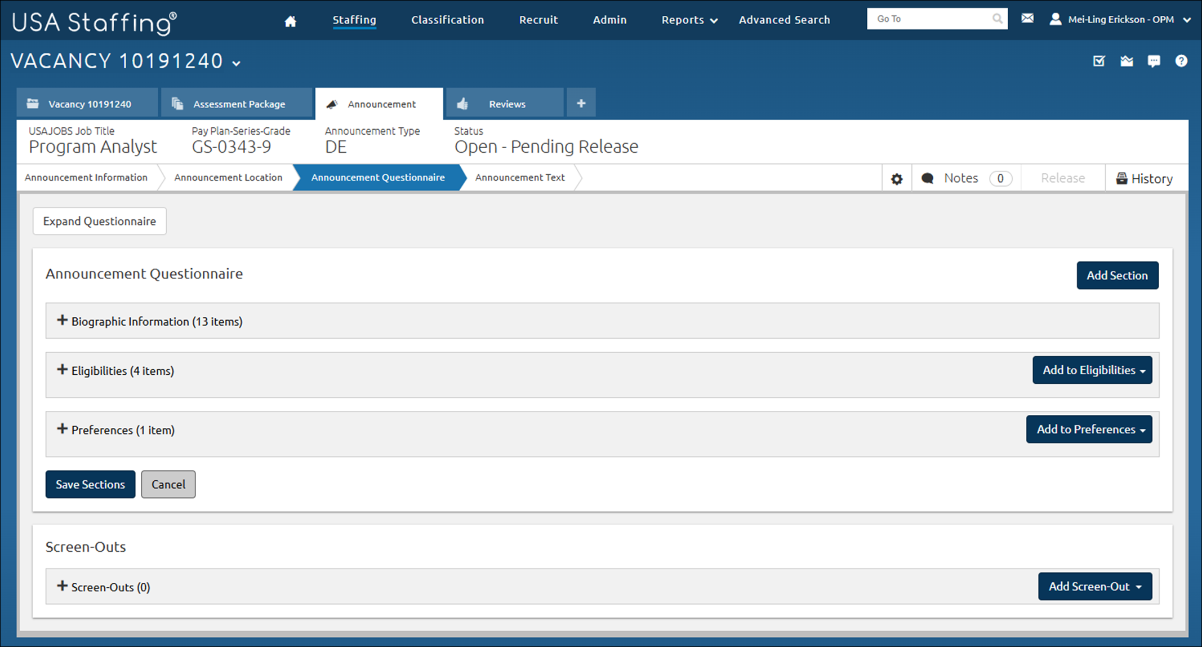Go to Announcement Location step

coord(228,178)
